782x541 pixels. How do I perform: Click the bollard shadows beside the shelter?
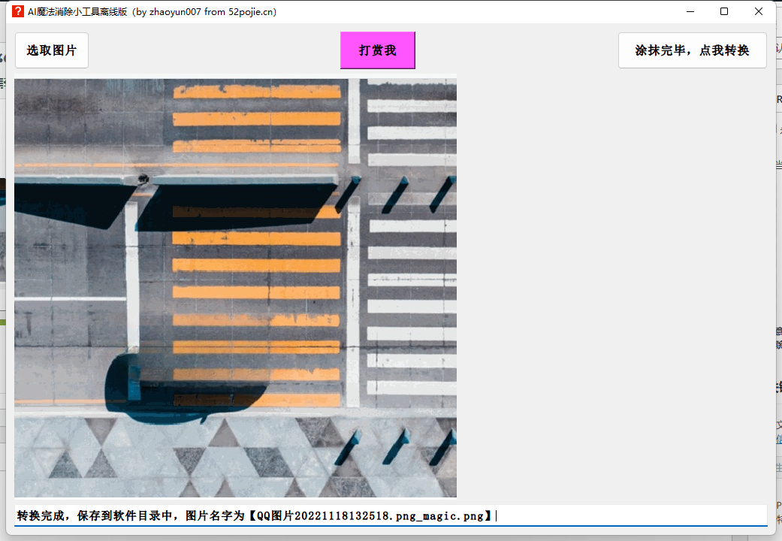(396, 195)
